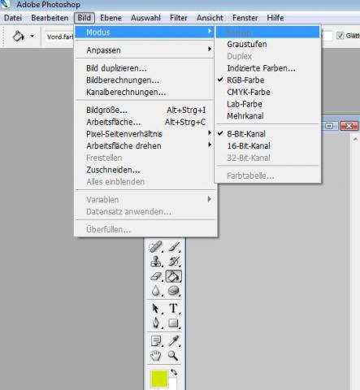Image resolution: width=360 pixels, height=390 pixels.
Task: Switch to 16-Bit-Kanal depth
Action: tap(267, 145)
